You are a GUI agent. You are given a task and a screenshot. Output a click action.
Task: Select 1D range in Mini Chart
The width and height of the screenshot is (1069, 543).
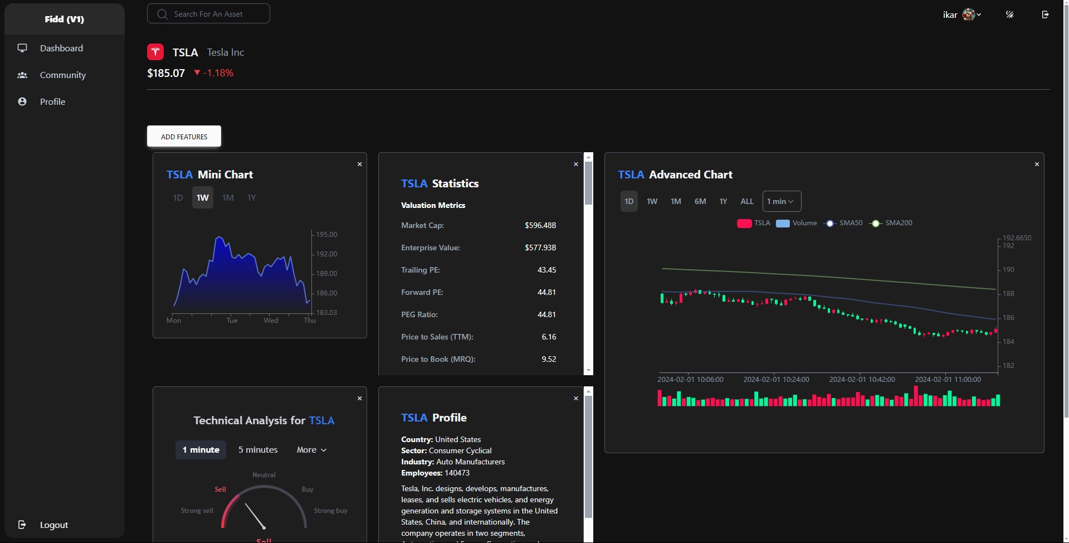178,197
